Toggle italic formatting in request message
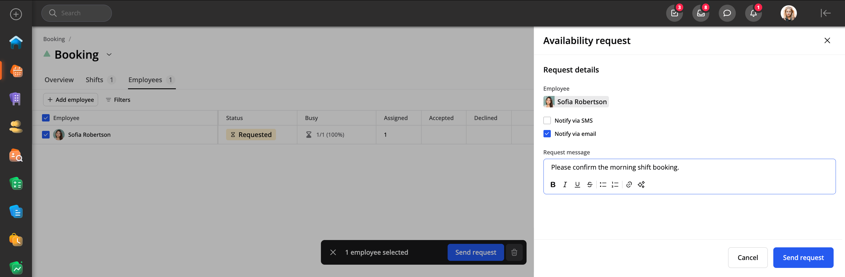The height and width of the screenshot is (277, 845). [x=565, y=185]
